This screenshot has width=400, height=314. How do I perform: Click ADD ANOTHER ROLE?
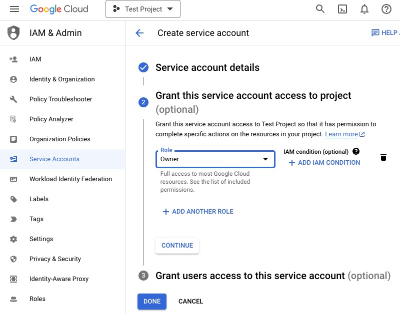tap(198, 212)
